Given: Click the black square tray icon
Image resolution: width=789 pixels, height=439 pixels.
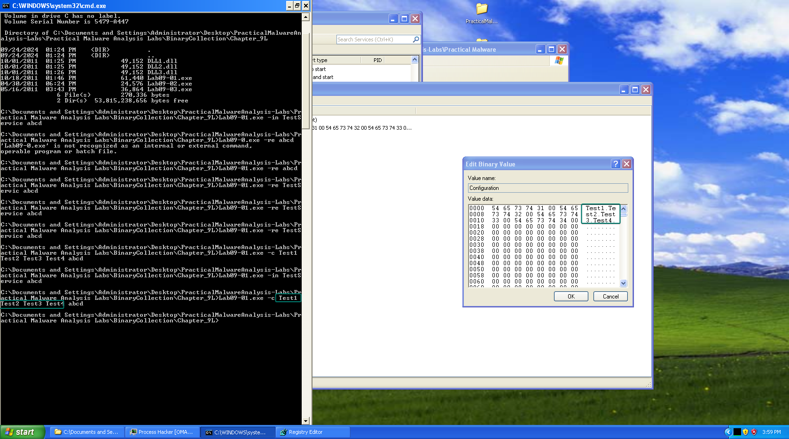Looking at the screenshot, I should 737,432.
